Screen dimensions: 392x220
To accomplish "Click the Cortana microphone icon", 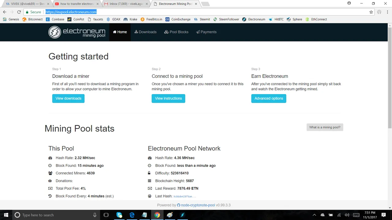I will point(95,215).
